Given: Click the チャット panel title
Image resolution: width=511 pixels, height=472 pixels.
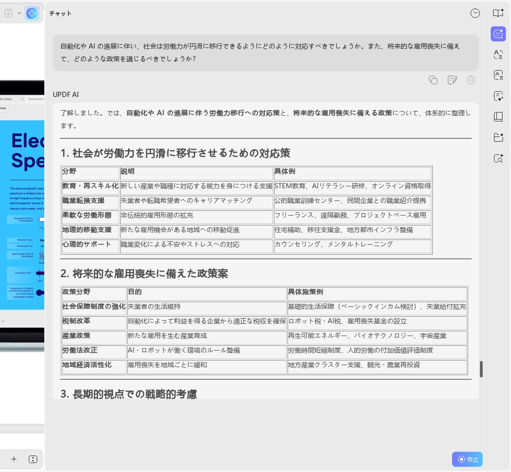Looking at the screenshot, I should [60, 13].
